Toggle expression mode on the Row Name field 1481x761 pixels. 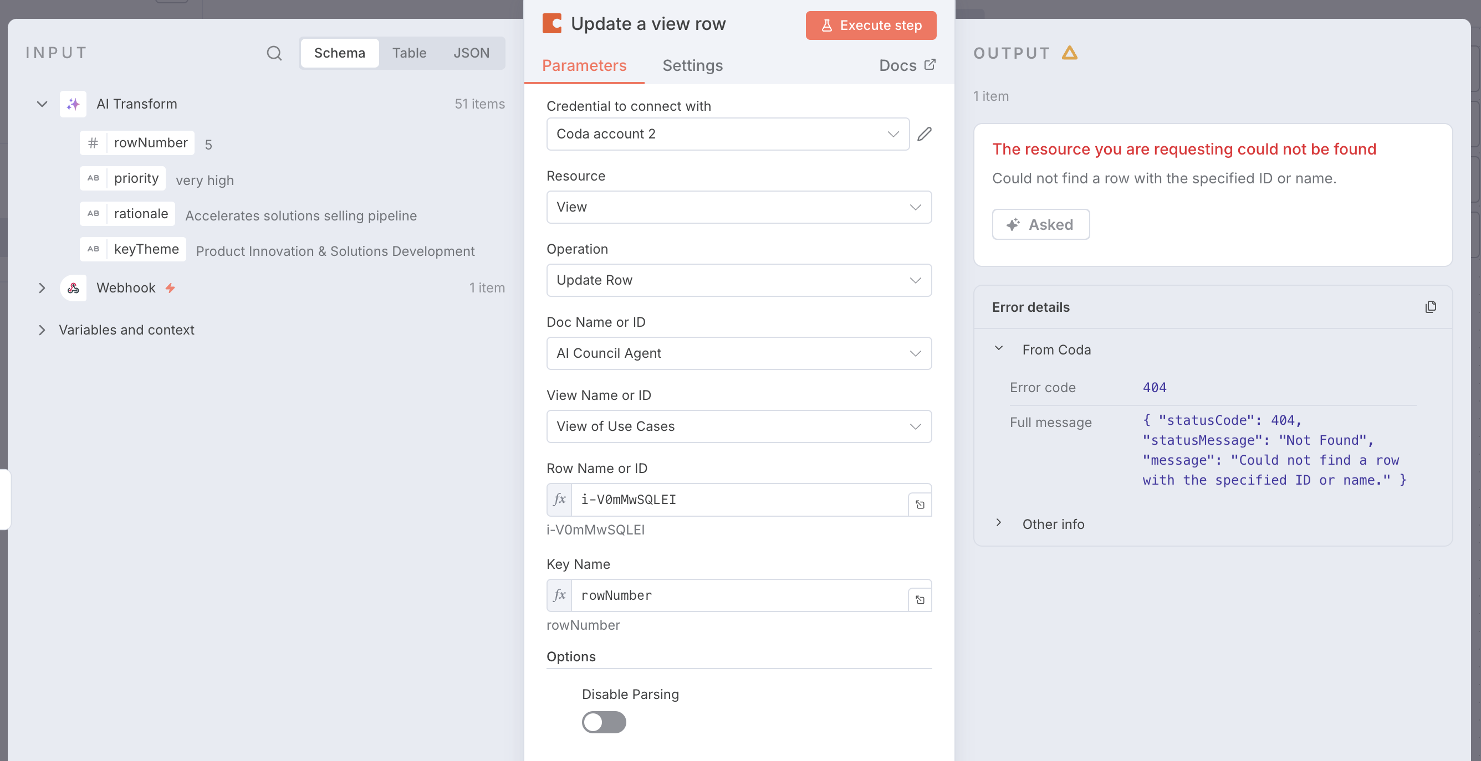click(558, 500)
